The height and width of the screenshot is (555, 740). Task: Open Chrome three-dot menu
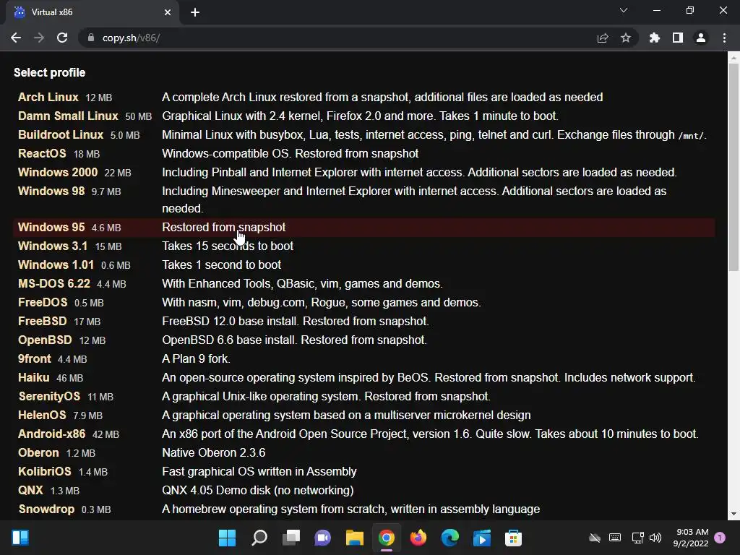pyautogui.click(x=724, y=38)
